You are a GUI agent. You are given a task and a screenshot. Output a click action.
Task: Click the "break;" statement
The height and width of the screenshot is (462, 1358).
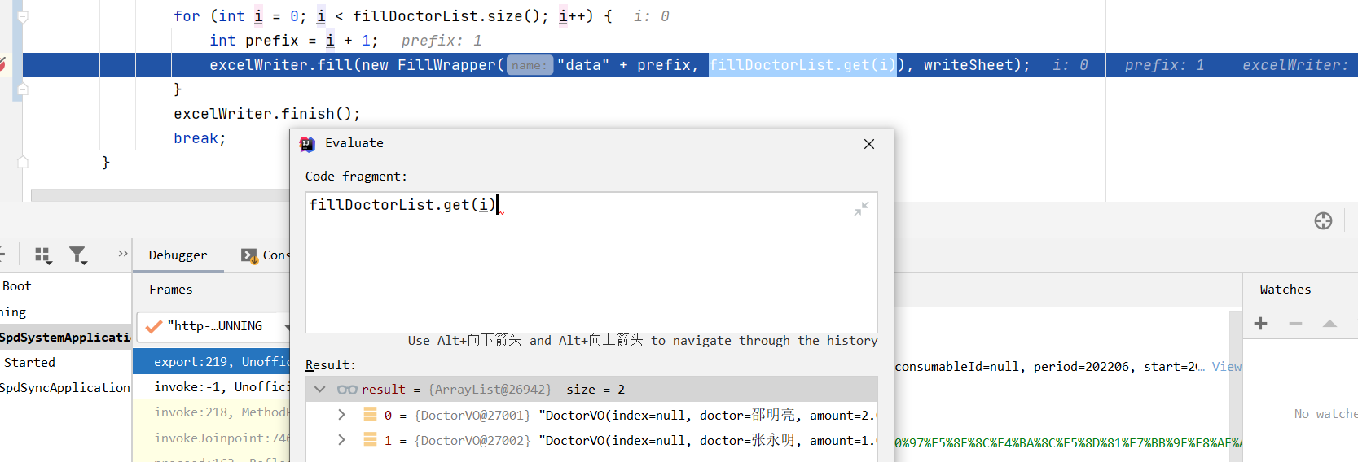(200, 138)
